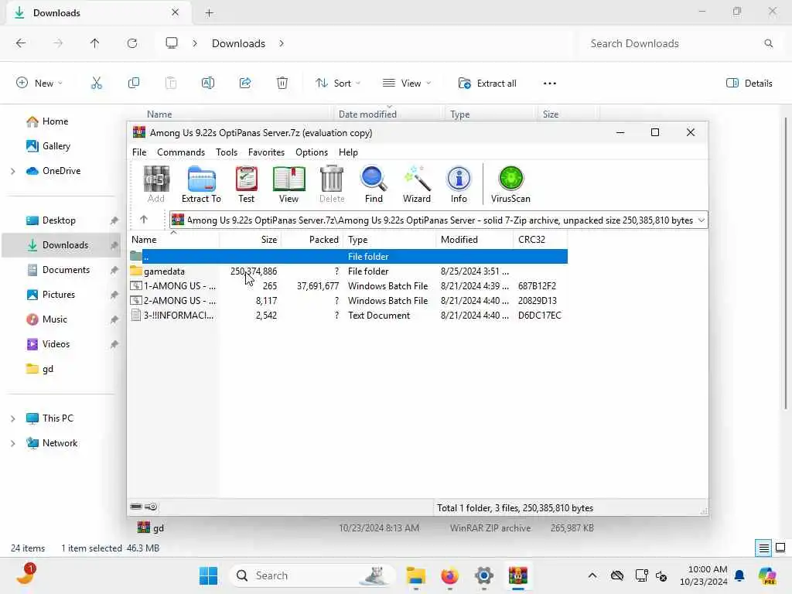Open the New item dropdown

point(39,84)
